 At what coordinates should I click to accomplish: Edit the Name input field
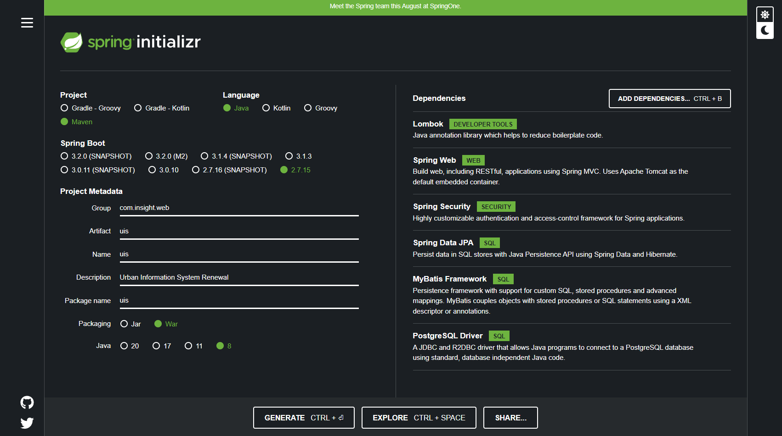coord(239,254)
